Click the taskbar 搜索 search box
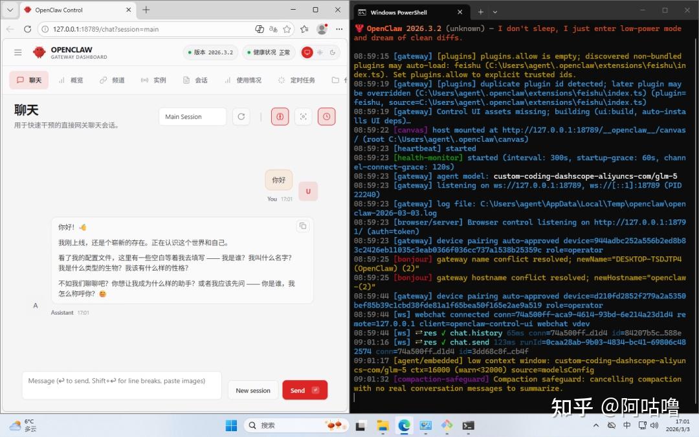The width and height of the screenshot is (699, 437). 296,425
